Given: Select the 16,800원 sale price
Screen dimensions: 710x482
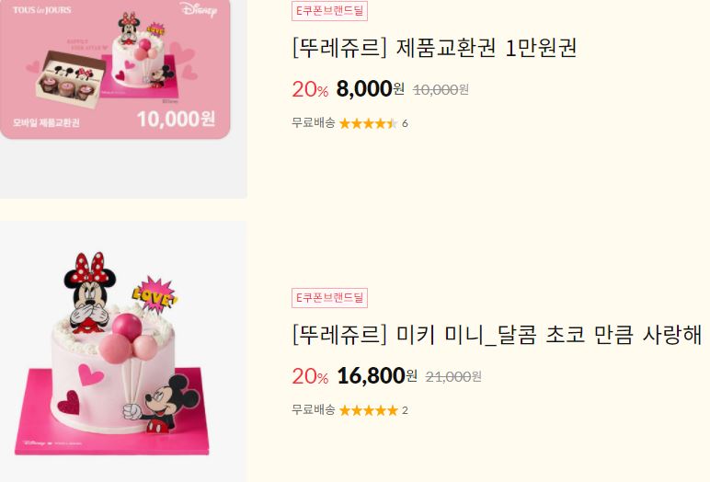Looking at the screenshot, I should 377,375.
